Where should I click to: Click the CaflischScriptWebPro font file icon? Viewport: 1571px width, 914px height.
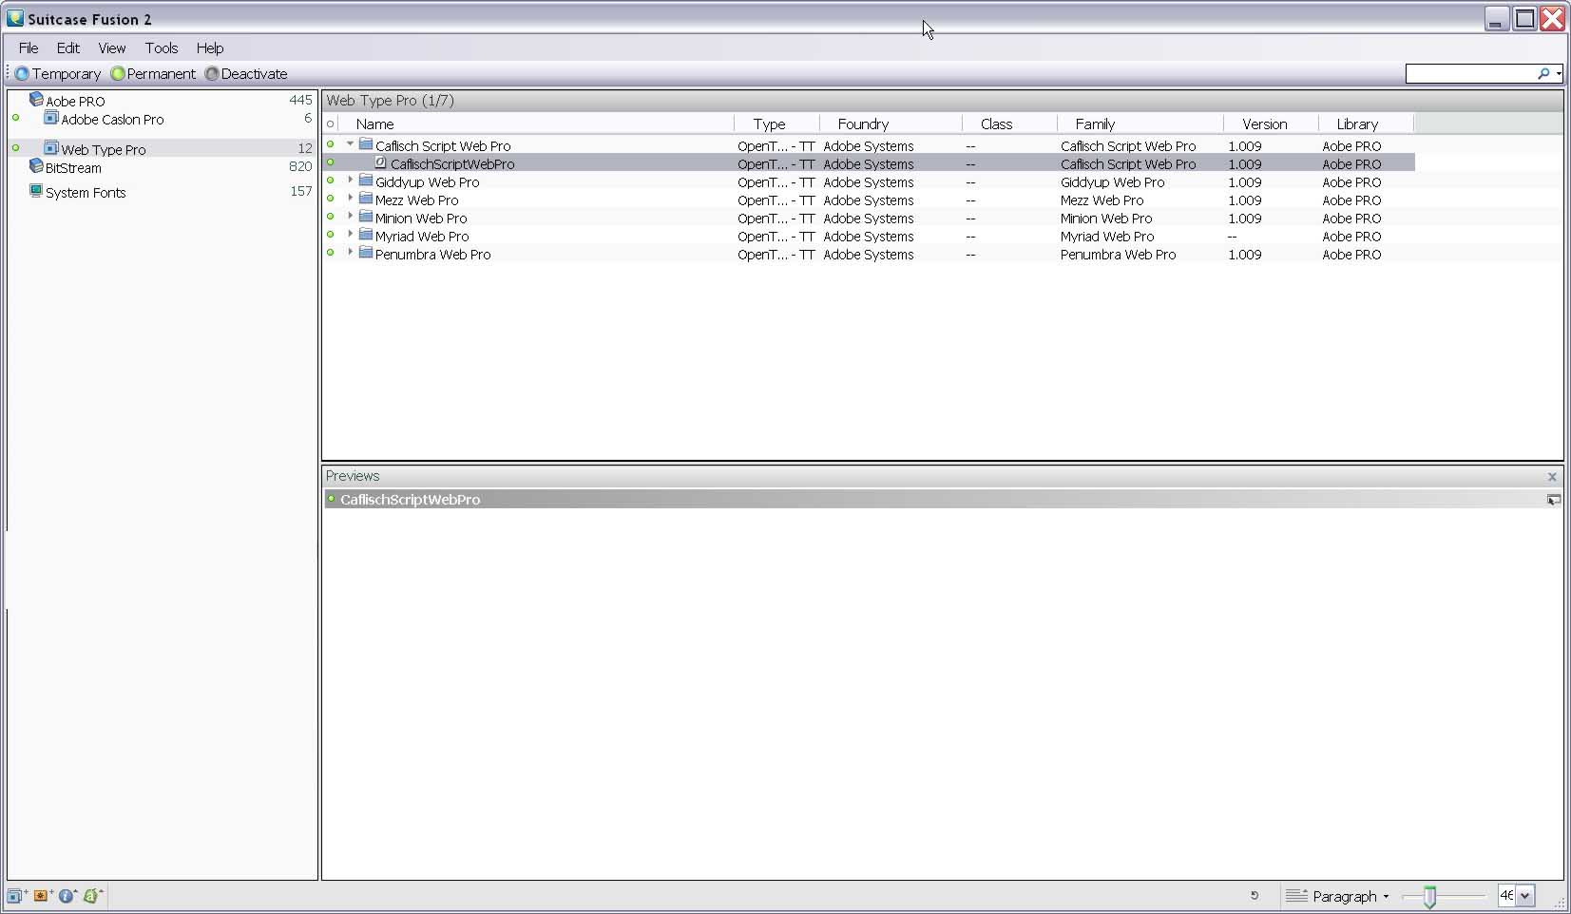tap(381, 162)
